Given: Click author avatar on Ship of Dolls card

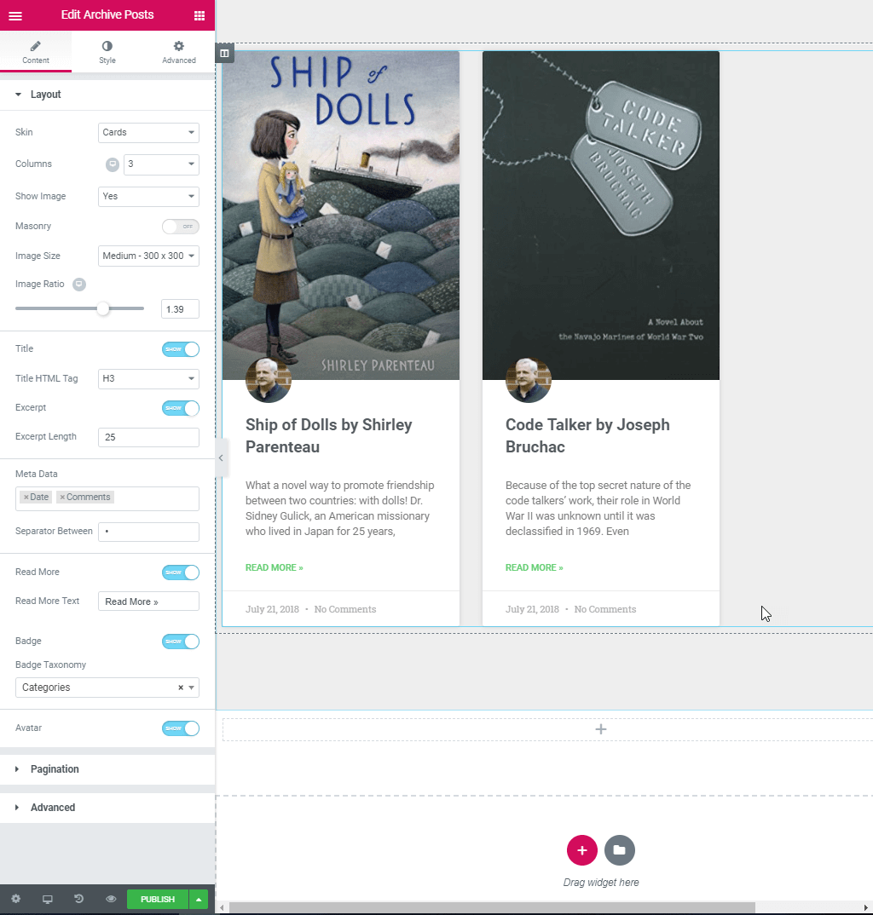Looking at the screenshot, I should click(268, 380).
